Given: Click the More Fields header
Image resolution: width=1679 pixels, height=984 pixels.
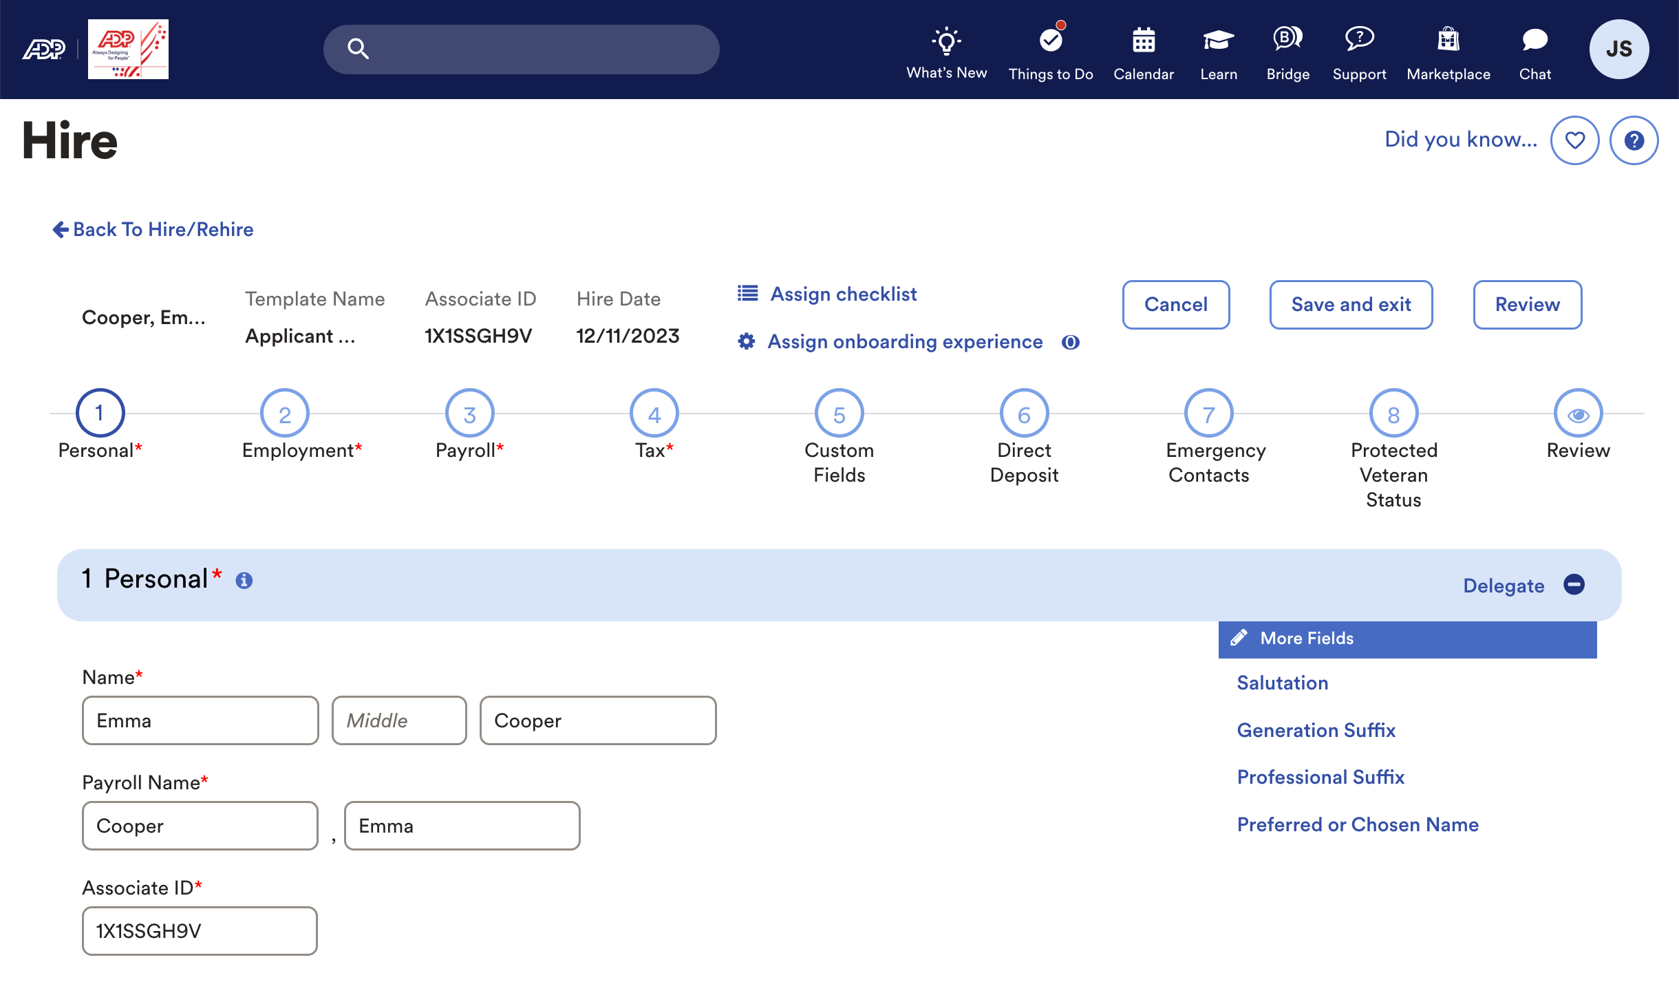Looking at the screenshot, I should pyautogui.click(x=1407, y=639).
